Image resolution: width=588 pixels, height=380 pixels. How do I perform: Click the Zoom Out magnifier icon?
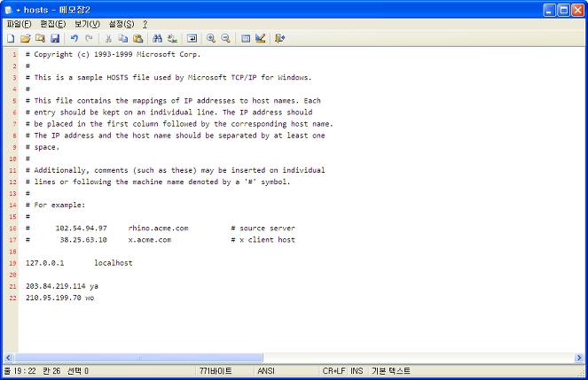coord(226,38)
